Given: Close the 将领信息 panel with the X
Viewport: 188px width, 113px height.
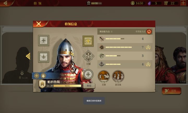Looking at the screenshot, I should coord(39,24).
